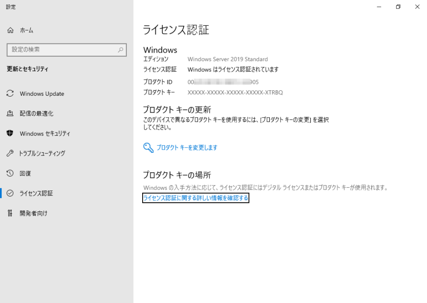
Task: Open the トラブルシューティング text label in the sidebar
Action: (42, 153)
